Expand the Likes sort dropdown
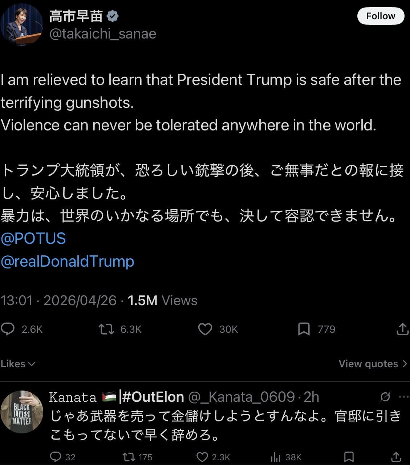The height and width of the screenshot is (465, 410). [x=17, y=364]
